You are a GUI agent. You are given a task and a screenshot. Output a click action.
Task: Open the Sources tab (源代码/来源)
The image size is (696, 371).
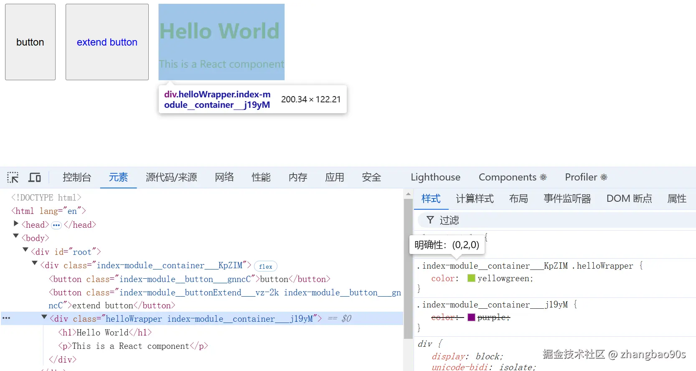171,177
